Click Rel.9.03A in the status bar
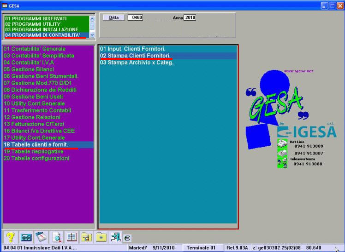Screen dimensions: 345x252 237,248
